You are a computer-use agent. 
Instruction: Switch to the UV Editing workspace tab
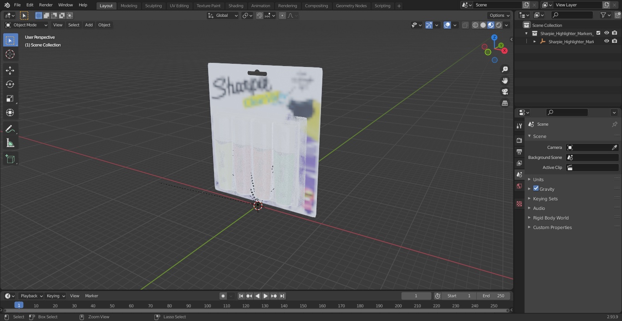pos(179,5)
